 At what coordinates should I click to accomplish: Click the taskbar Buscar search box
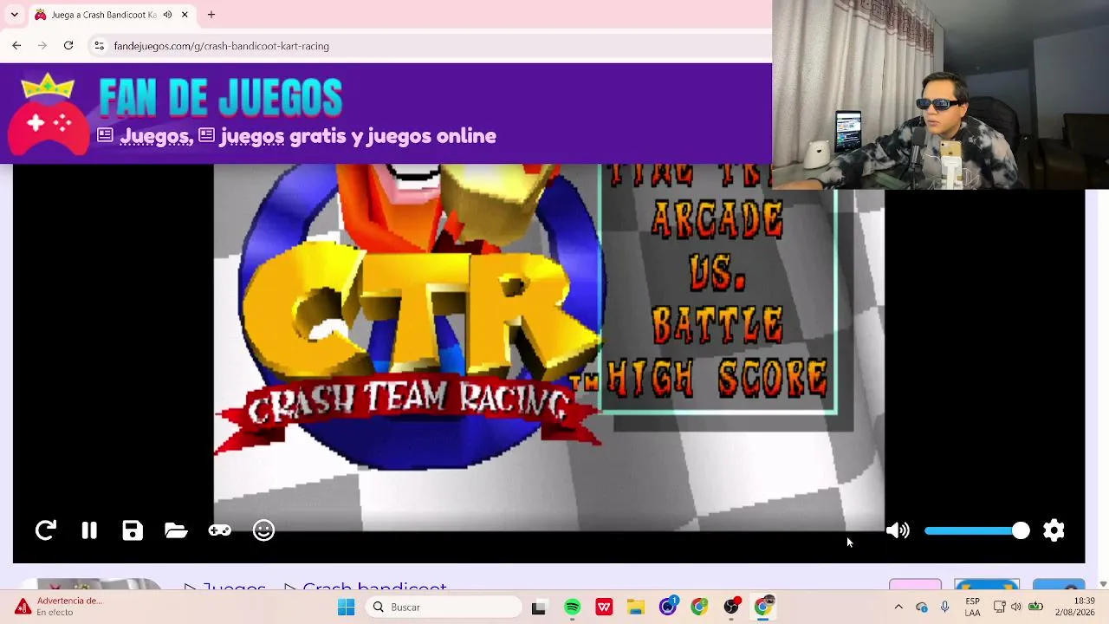click(x=444, y=608)
